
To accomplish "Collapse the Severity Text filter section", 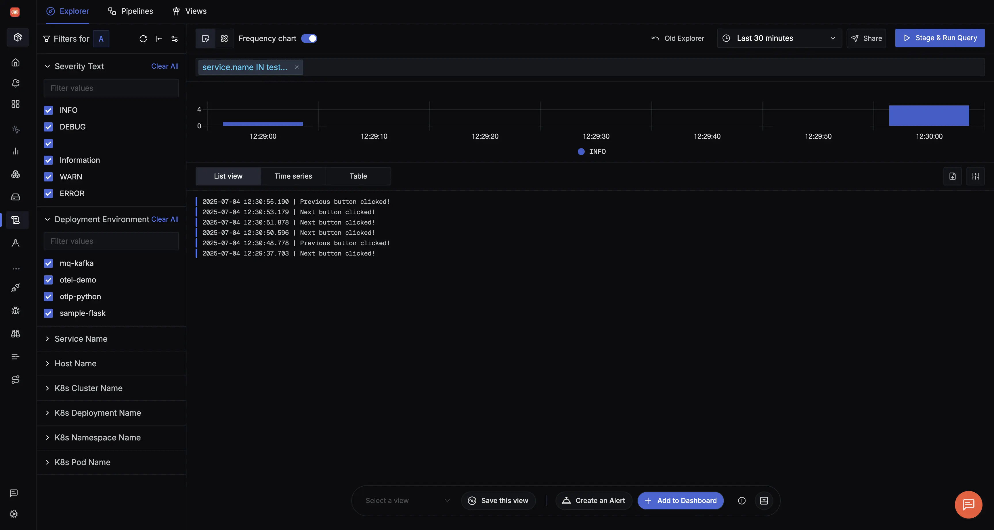I will [x=47, y=66].
